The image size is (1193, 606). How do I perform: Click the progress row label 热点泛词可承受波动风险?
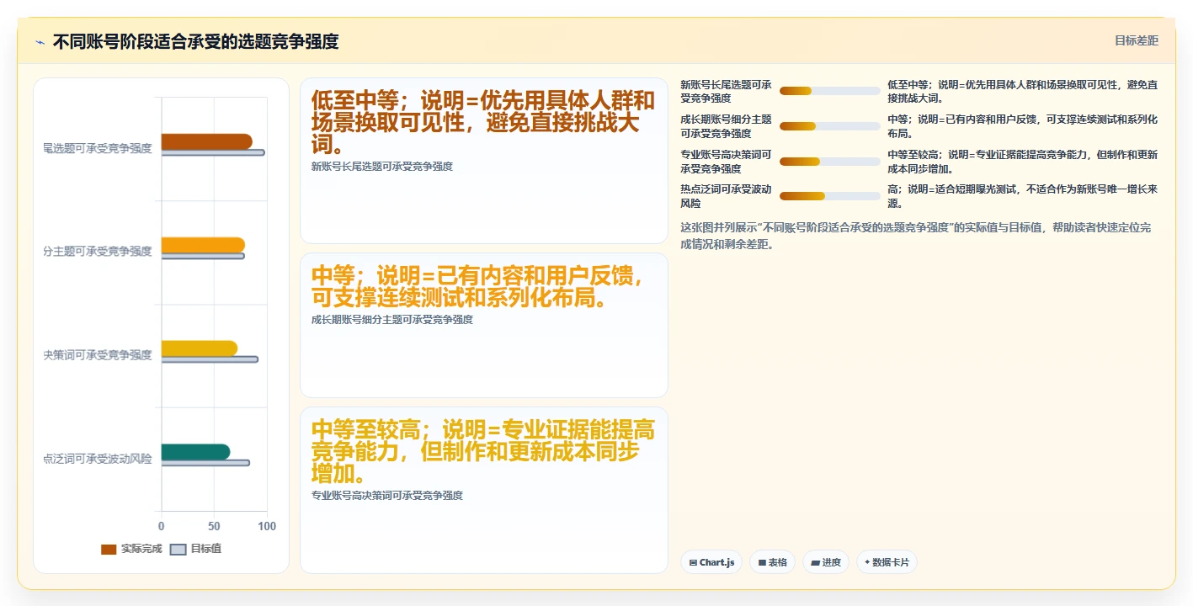click(726, 196)
